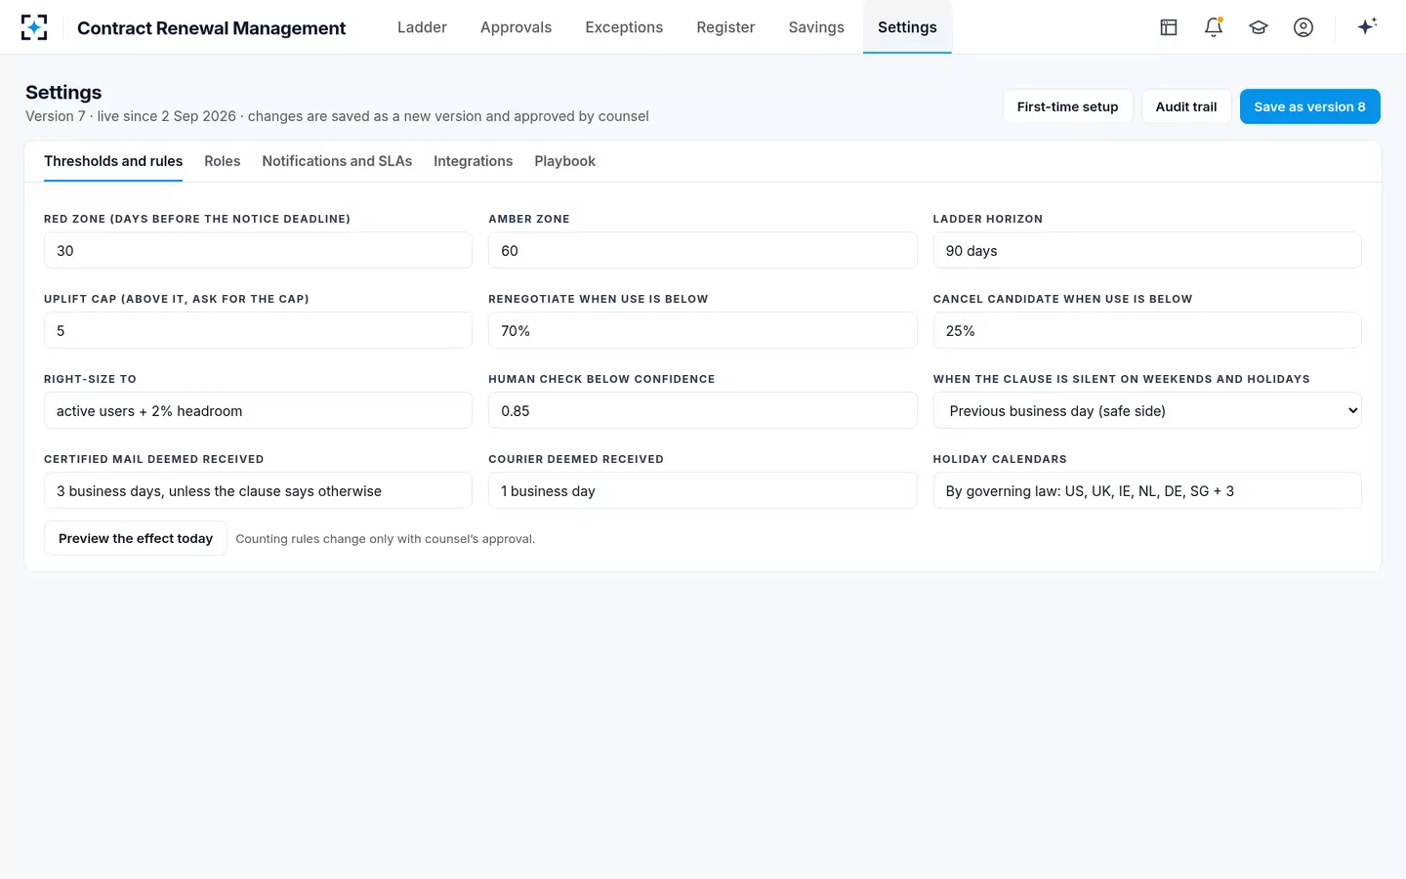Go to the Exceptions page
The image size is (1406, 879).
tap(624, 27)
